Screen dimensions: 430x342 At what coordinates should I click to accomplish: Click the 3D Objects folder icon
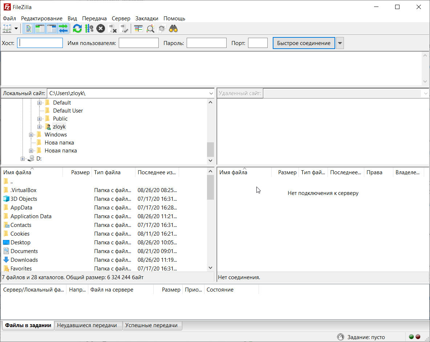click(x=6, y=199)
